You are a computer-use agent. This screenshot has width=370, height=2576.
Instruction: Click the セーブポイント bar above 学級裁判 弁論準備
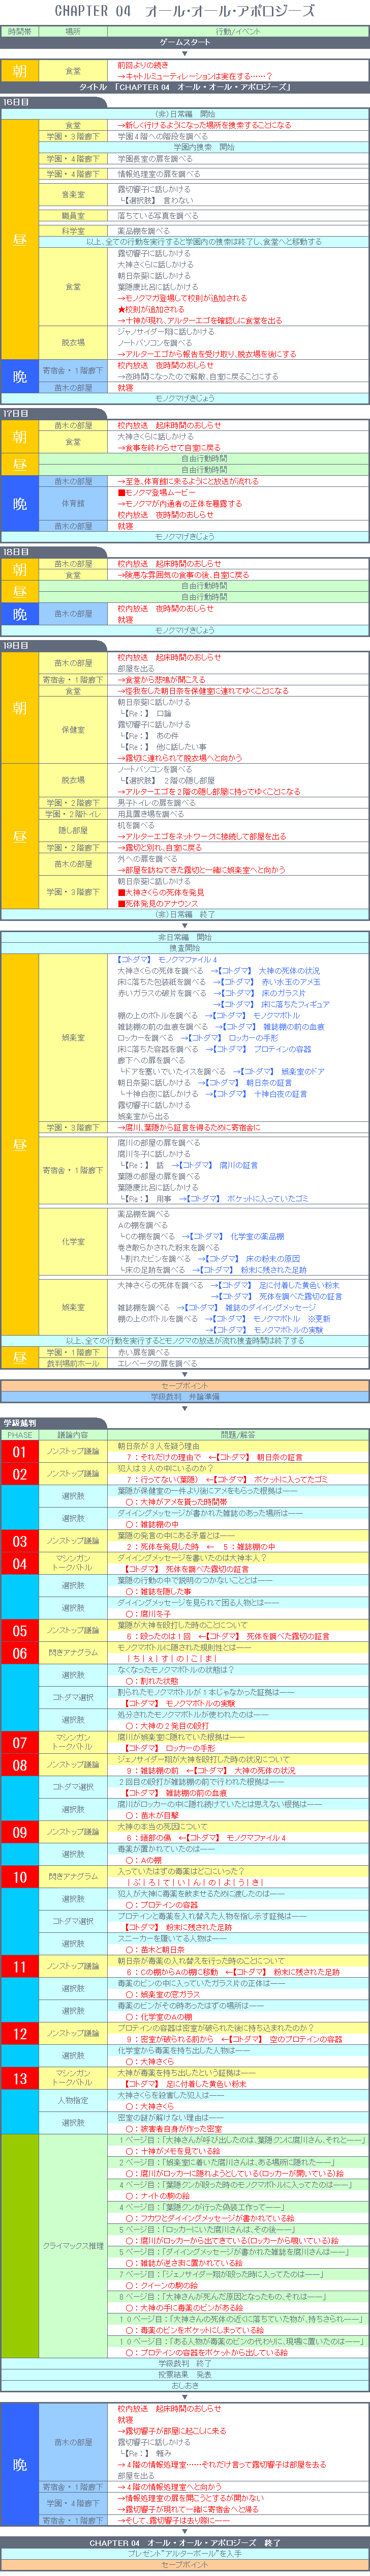point(185,1386)
